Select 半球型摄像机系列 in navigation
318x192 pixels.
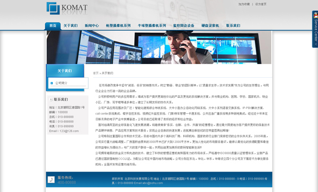[152, 26]
